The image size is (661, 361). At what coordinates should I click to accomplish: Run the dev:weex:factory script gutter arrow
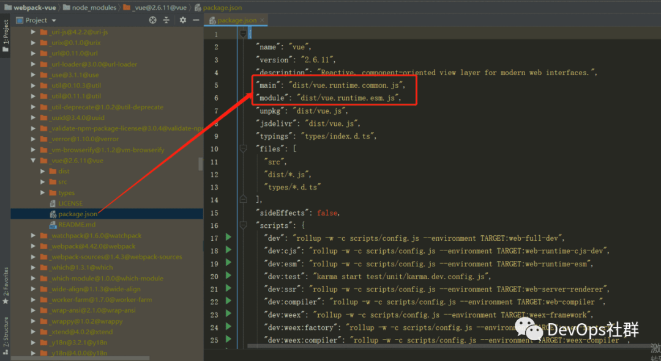228,327
